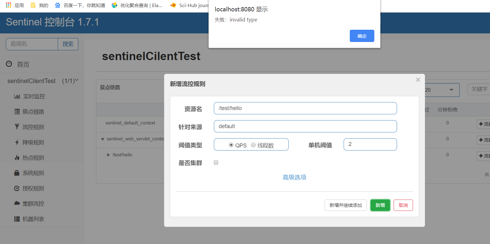Click the apps grid icon in the bookmarks bar
Viewport: 490px width, 244px height.
pyautogui.click(x=9, y=5)
